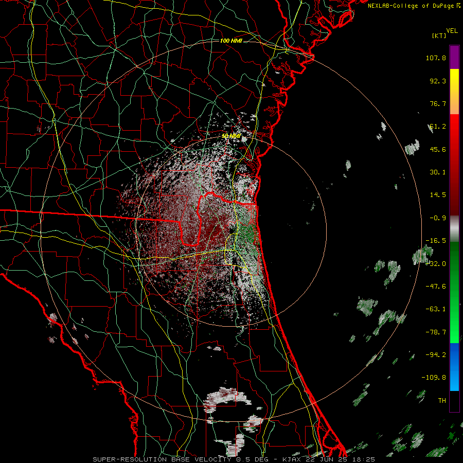The height and width of the screenshot is (463, 463).
Task: Click the TH legend label
Action: click(x=442, y=401)
